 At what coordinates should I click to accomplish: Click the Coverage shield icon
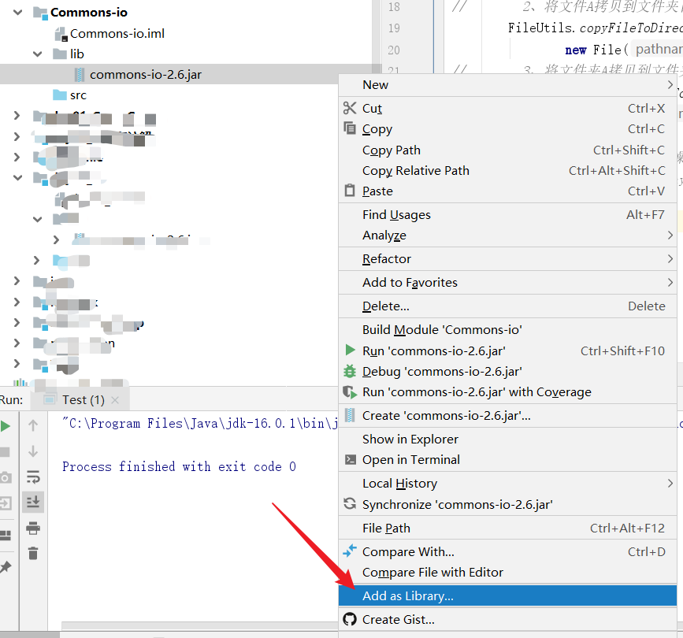point(350,392)
